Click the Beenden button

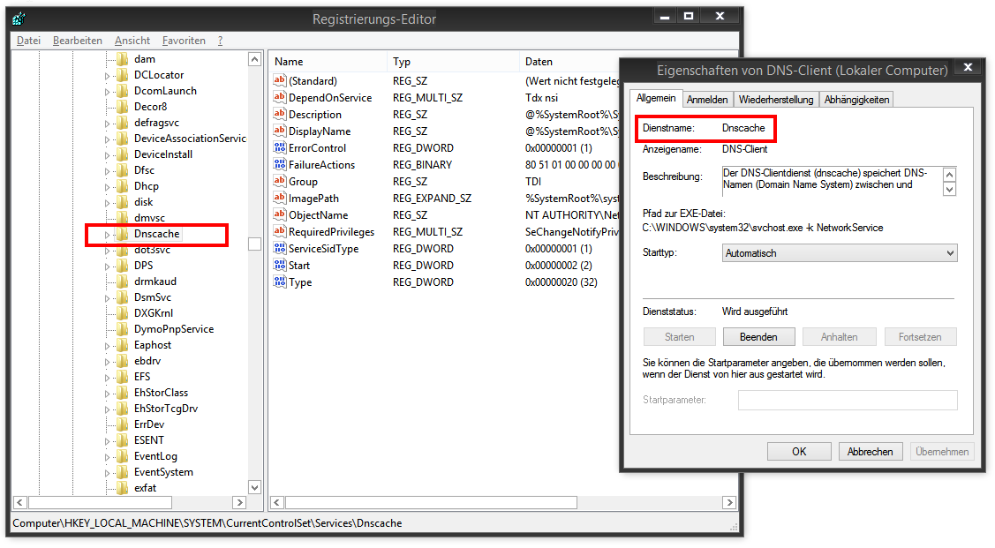point(758,337)
